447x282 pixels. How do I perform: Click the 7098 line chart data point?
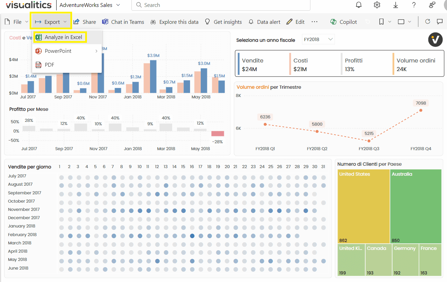coord(421,110)
